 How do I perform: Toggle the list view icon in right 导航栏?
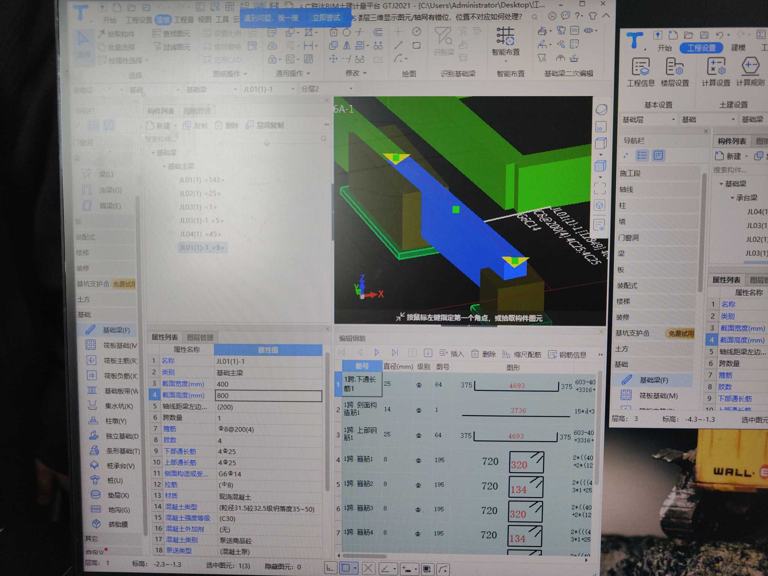click(642, 155)
